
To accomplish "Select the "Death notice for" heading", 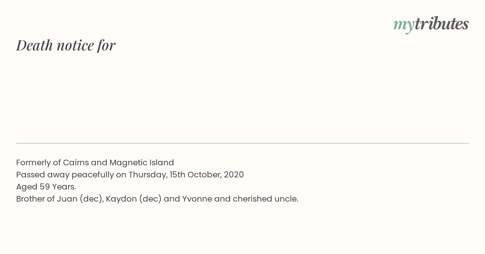I will tap(66, 45).
